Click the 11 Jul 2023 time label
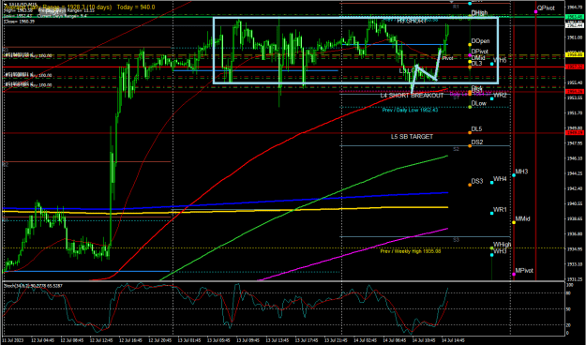The image size is (586, 345). coord(13,341)
